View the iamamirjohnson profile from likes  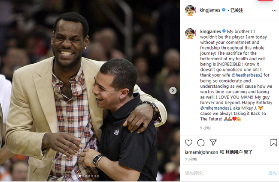point(201,152)
